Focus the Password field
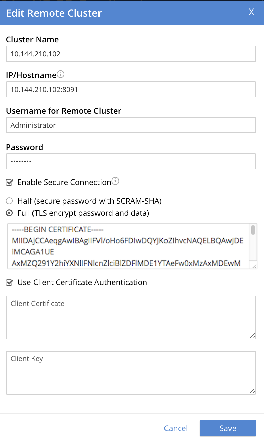 pos(131,161)
